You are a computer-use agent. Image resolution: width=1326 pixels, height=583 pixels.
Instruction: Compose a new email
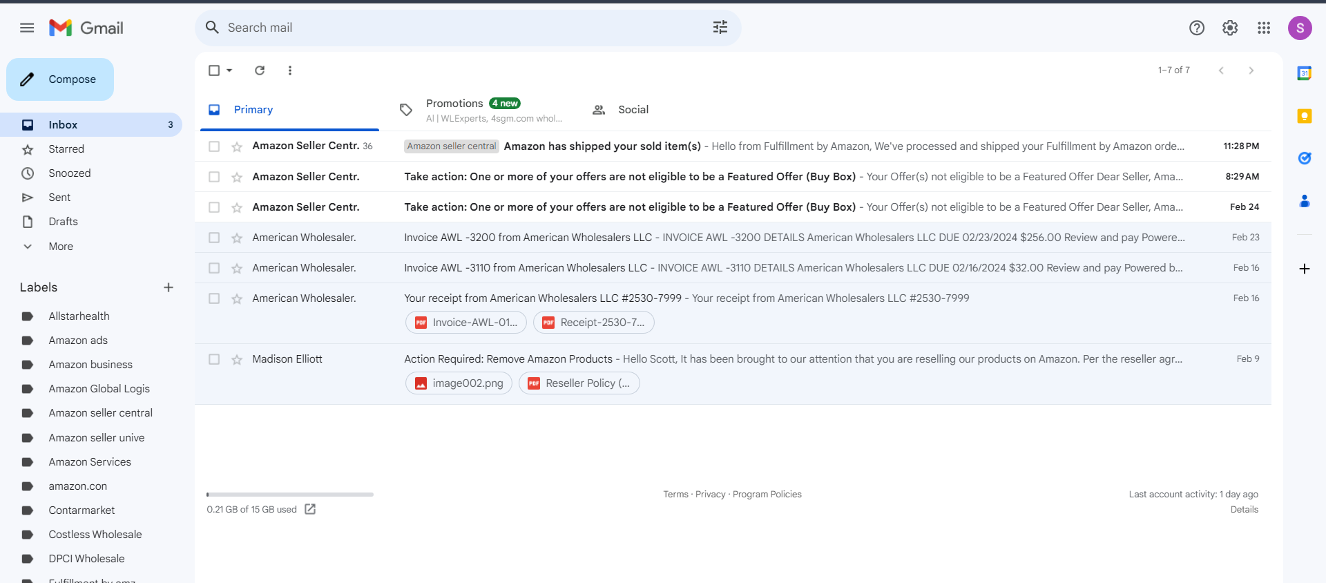point(60,79)
